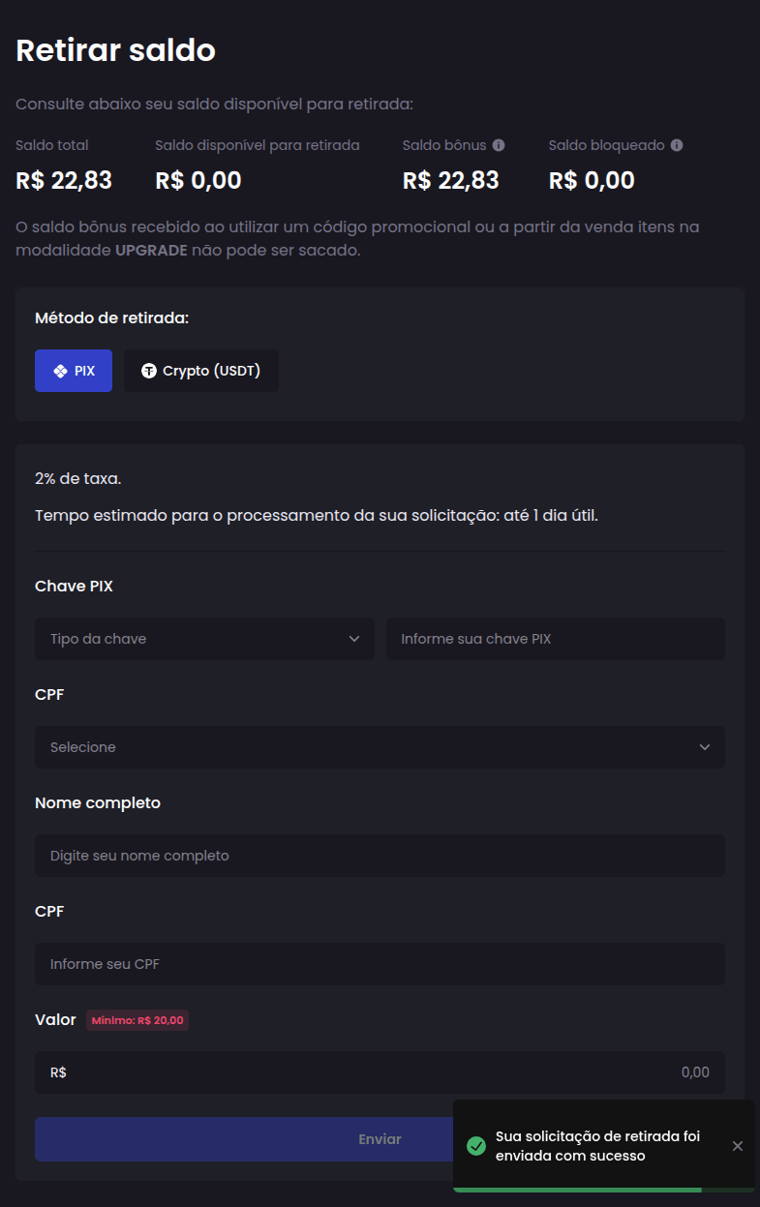Expand the CPF Selecione dropdown
760x1207 pixels.
coord(380,747)
